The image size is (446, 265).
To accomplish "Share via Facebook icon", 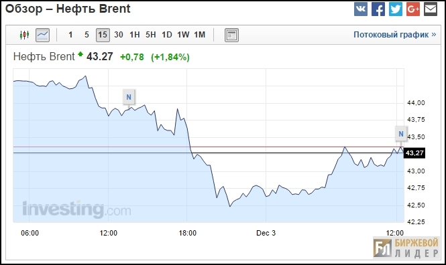I will (378, 9).
